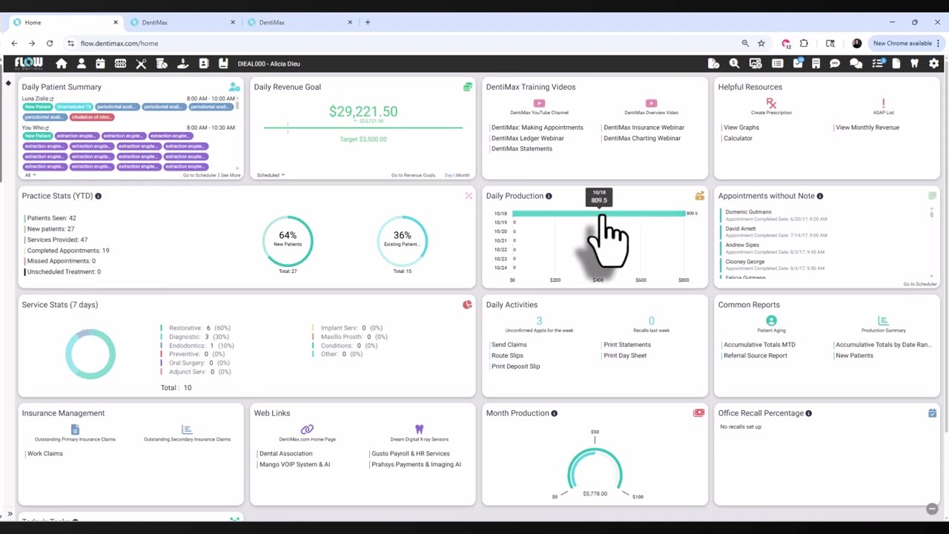Click Work Claims link
This screenshot has height=534, width=949.
44,453
